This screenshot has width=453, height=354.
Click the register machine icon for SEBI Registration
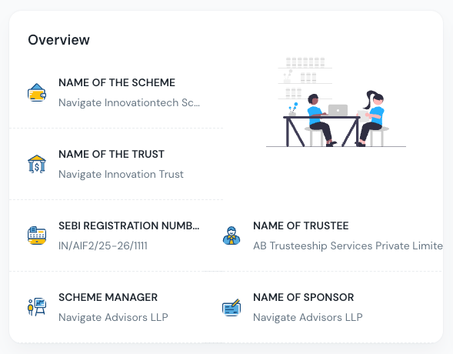37,235
